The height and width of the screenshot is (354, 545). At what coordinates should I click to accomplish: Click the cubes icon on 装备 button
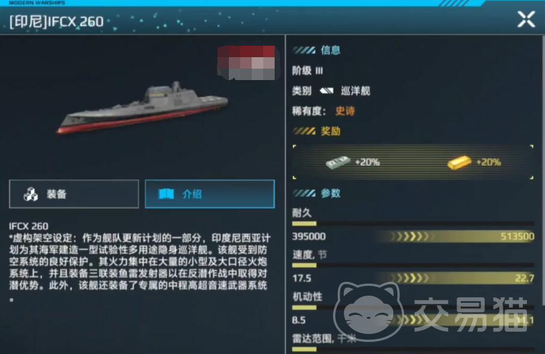[x=31, y=194]
